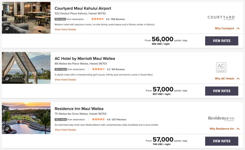Collapse the Why AC Hotels section

pyautogui.click(x=238, y=79)
